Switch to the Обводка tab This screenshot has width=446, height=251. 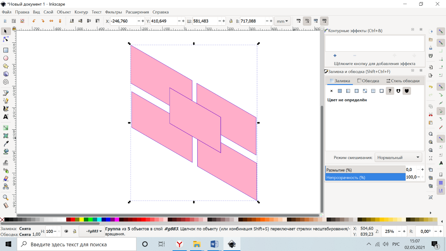(368, 81)
